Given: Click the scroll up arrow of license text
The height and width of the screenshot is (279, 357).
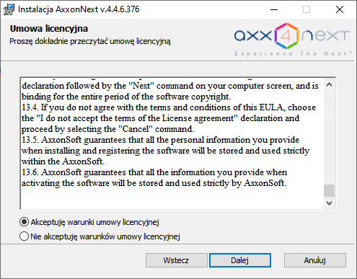Looking at the screenshot, I should 329,84.
